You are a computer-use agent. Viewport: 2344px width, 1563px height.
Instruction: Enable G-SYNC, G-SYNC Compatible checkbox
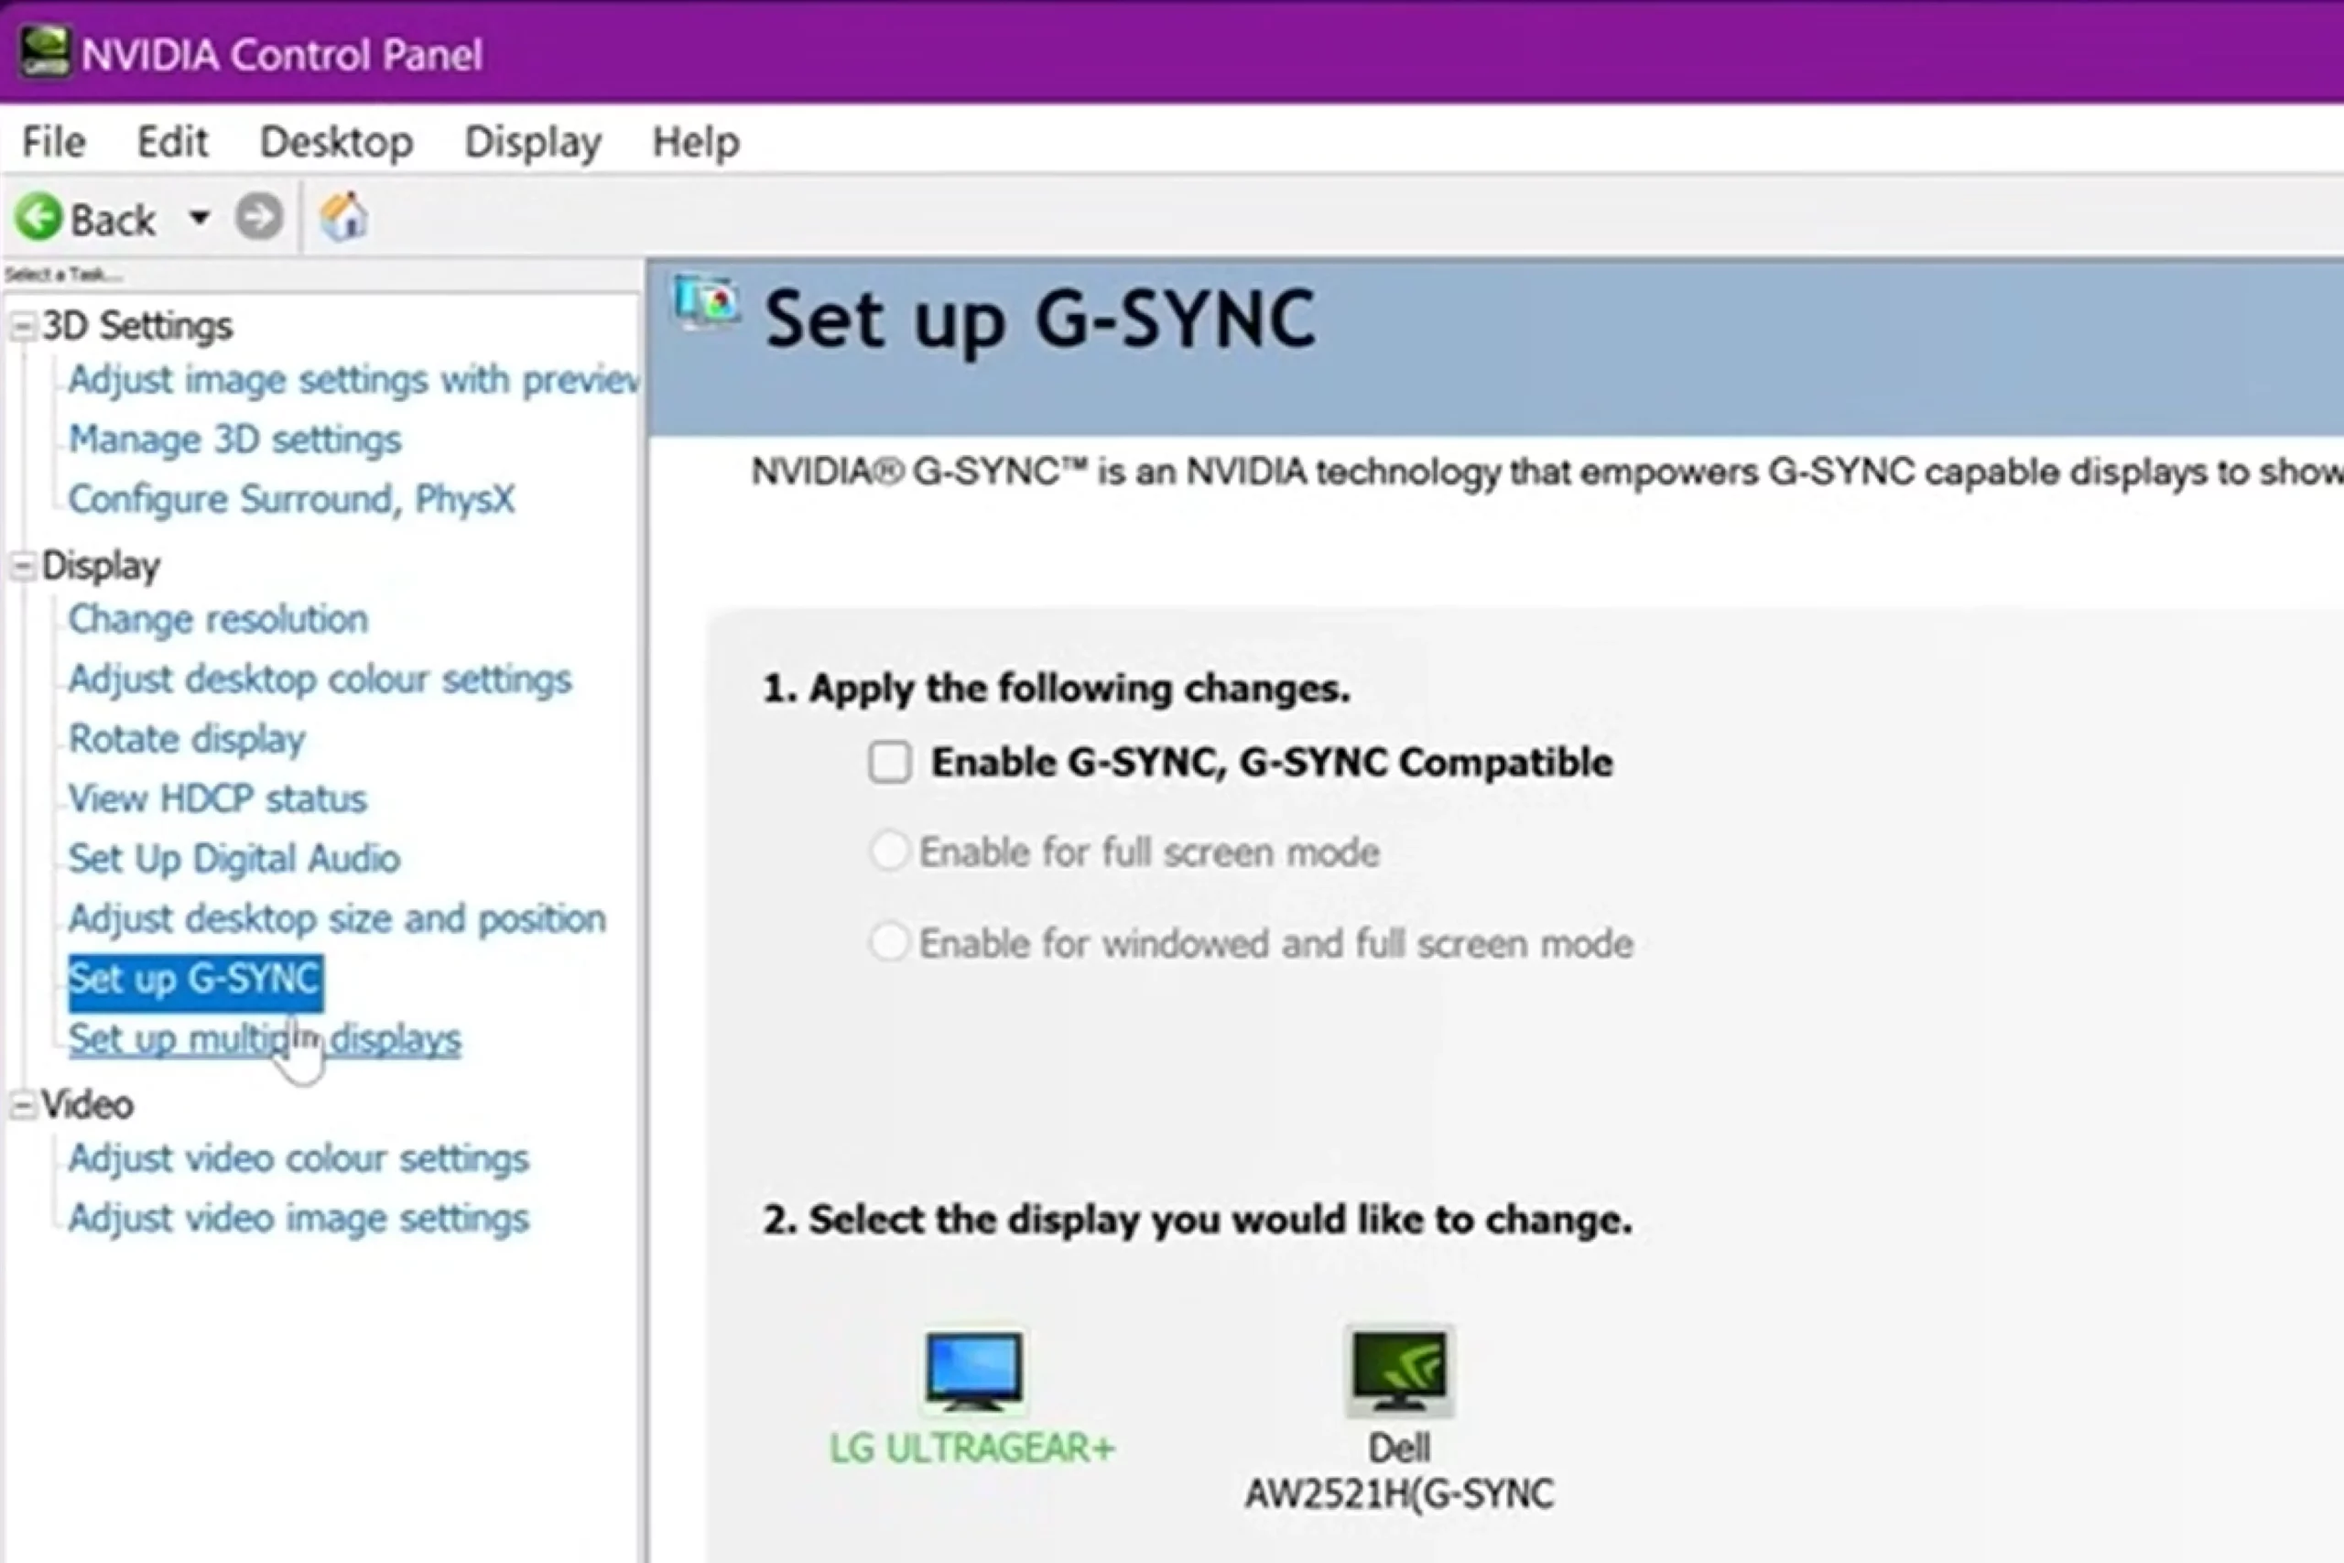tap(889, 763)
